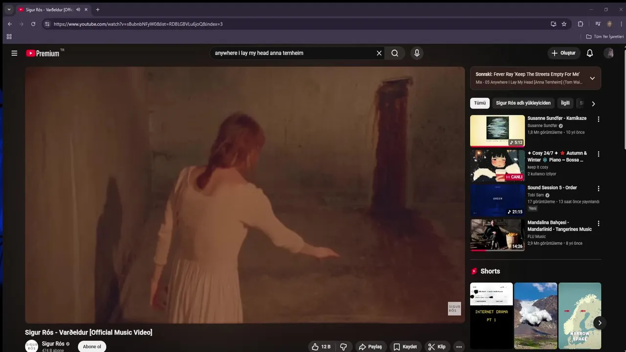Open options for Susanne Sundfør - Kamikaze
The image size is (626, 352).
click(x=598, y=119)
